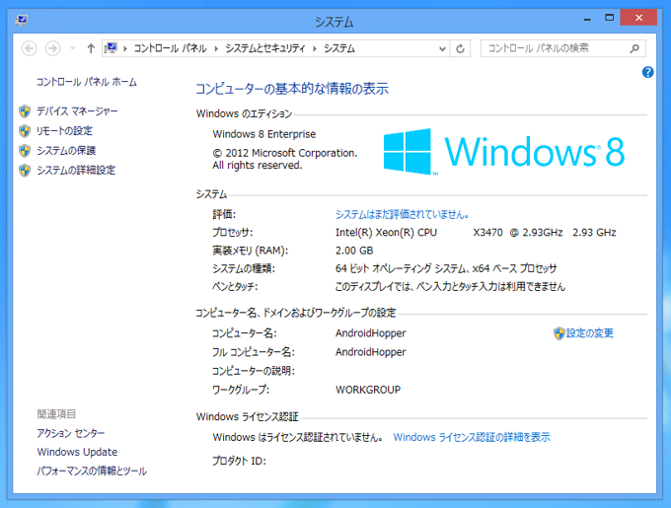Select システムとセキュリティ in the address breadcrumb
This screenshot has height=508, width=671.
[265, 48]
